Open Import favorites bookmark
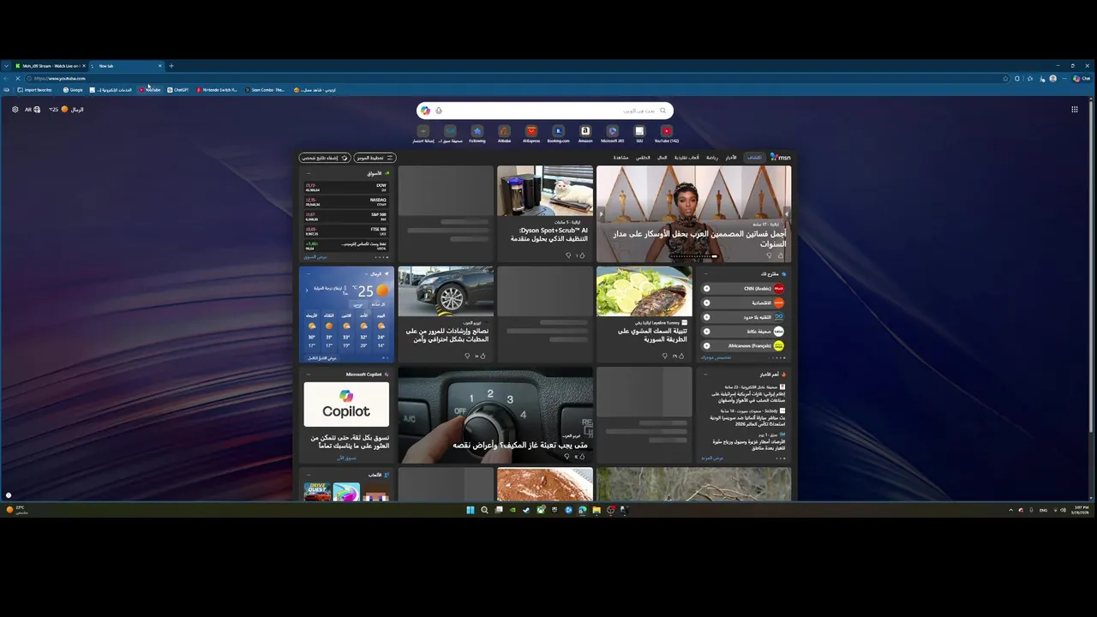This screenshot has height=617, width=1097. click(35, 90)
